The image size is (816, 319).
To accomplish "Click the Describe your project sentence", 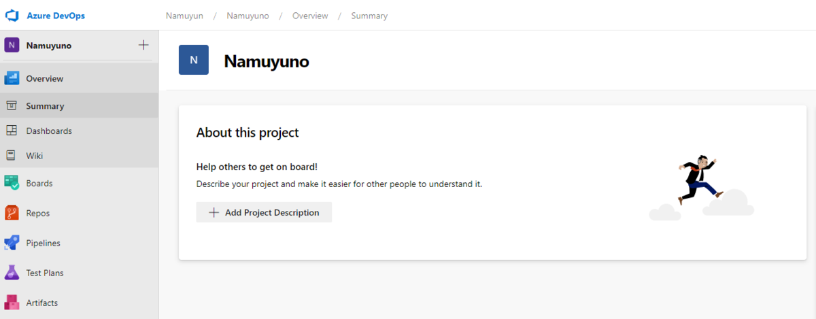I will point(339,184).
